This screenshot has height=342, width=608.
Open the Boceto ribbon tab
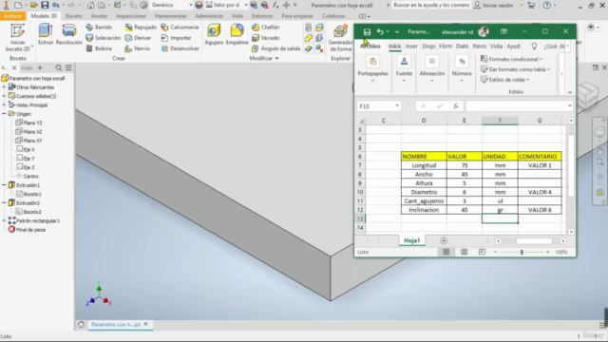[x=74, y=16]
